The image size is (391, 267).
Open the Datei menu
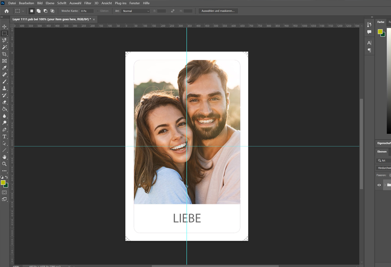tap(12, 3)
